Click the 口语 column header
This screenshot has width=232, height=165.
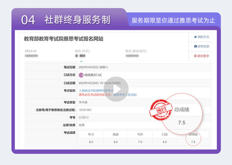coord(165,134)
